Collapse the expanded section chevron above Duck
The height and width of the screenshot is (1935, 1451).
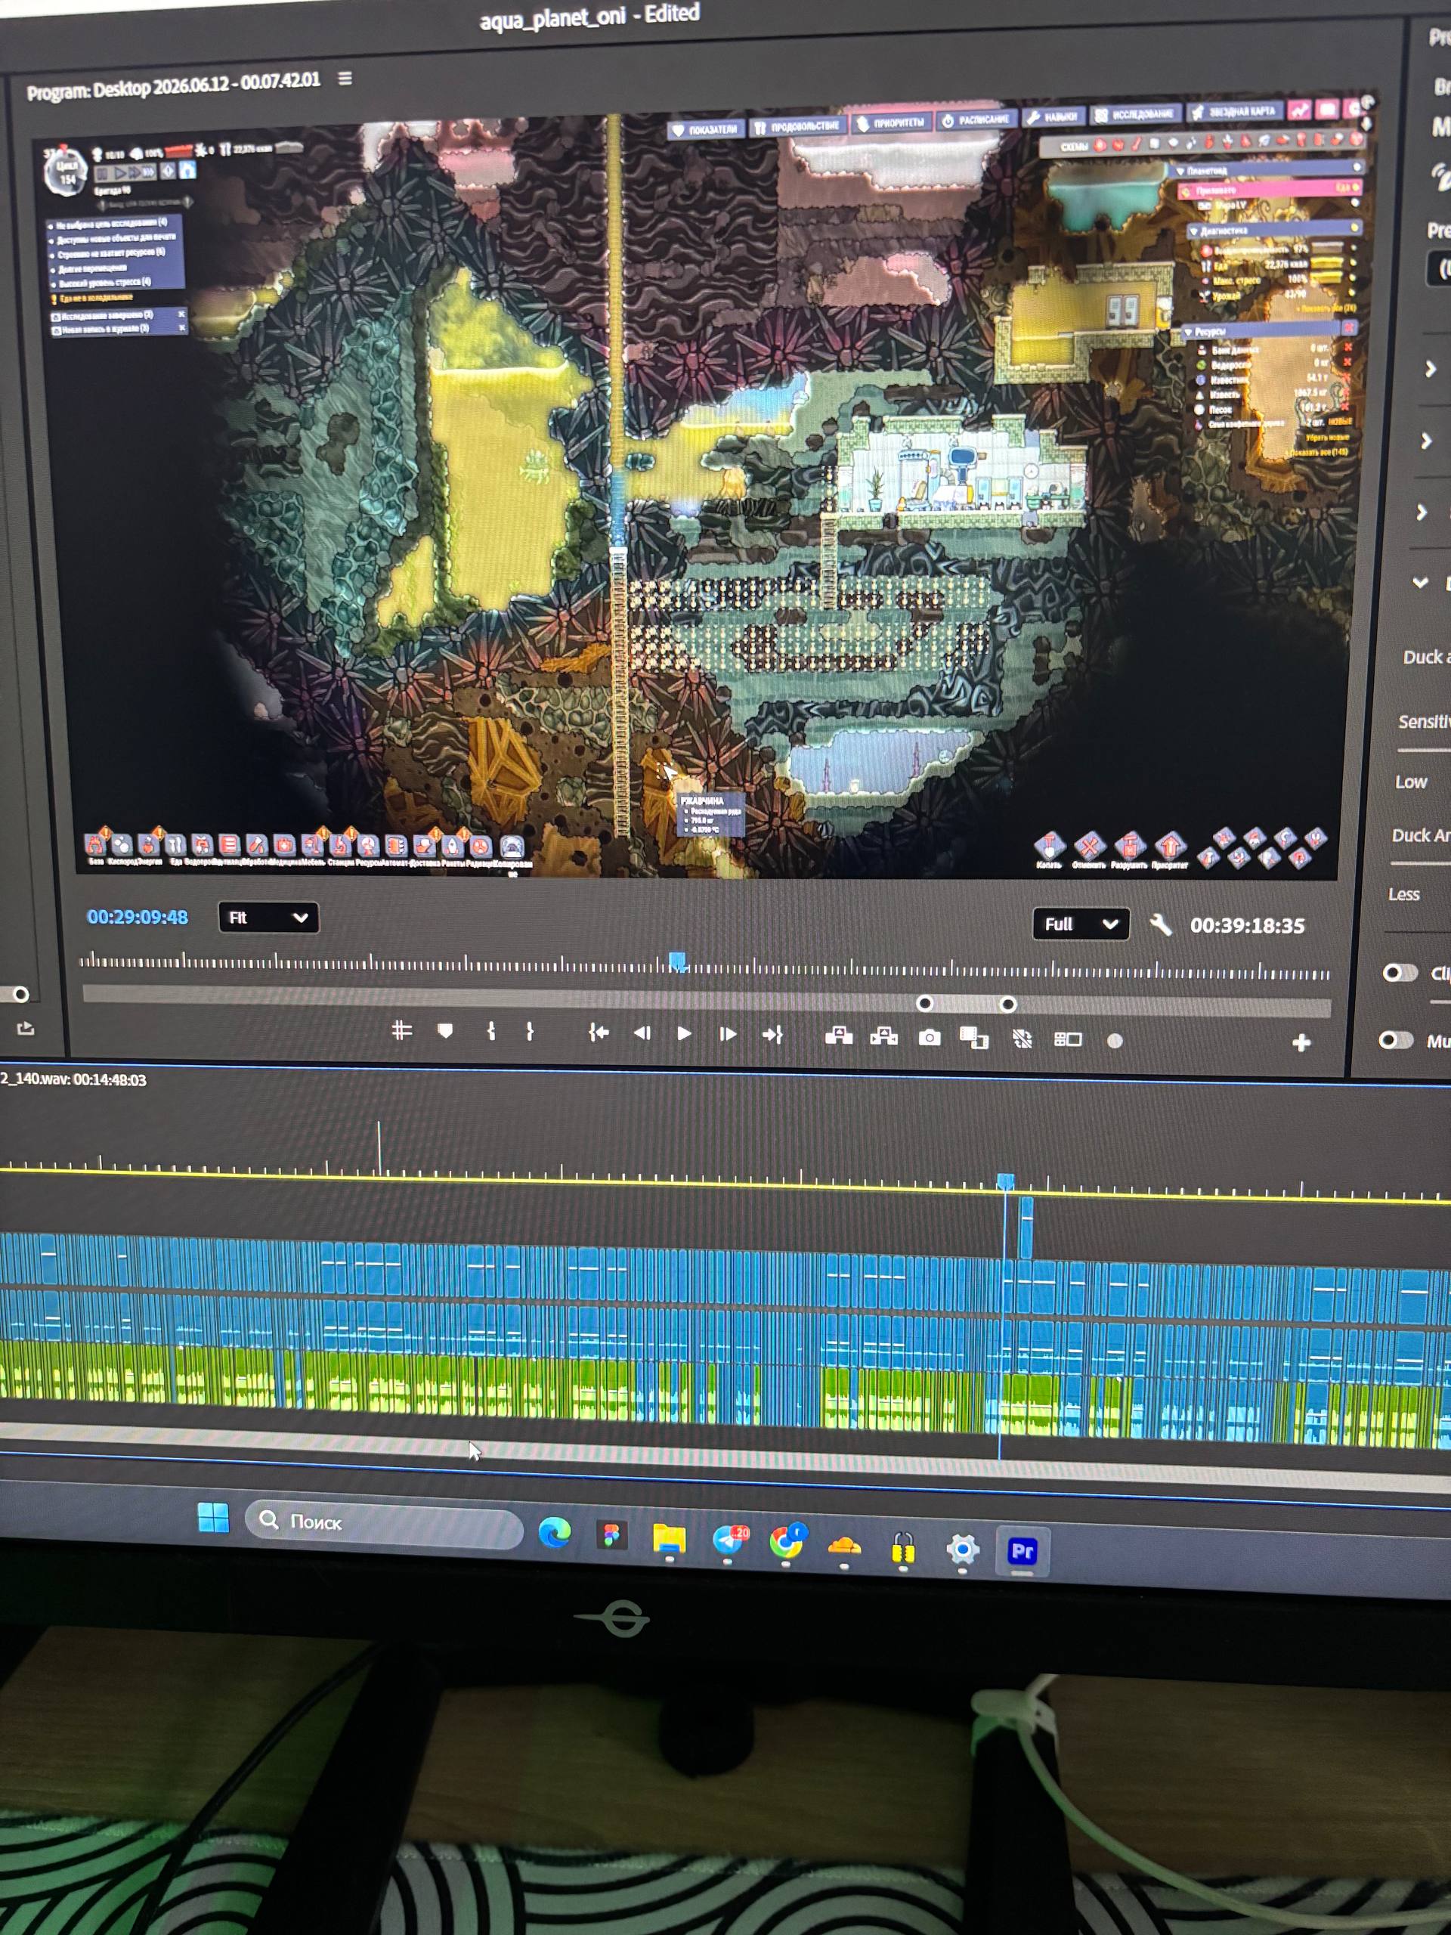pos(1420,582)
